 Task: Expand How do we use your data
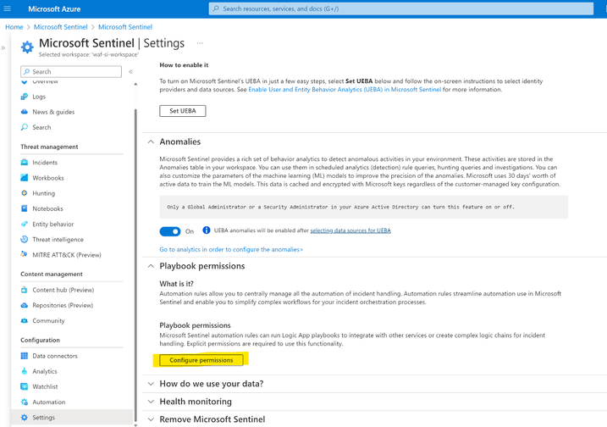click(x=152, y=384)
